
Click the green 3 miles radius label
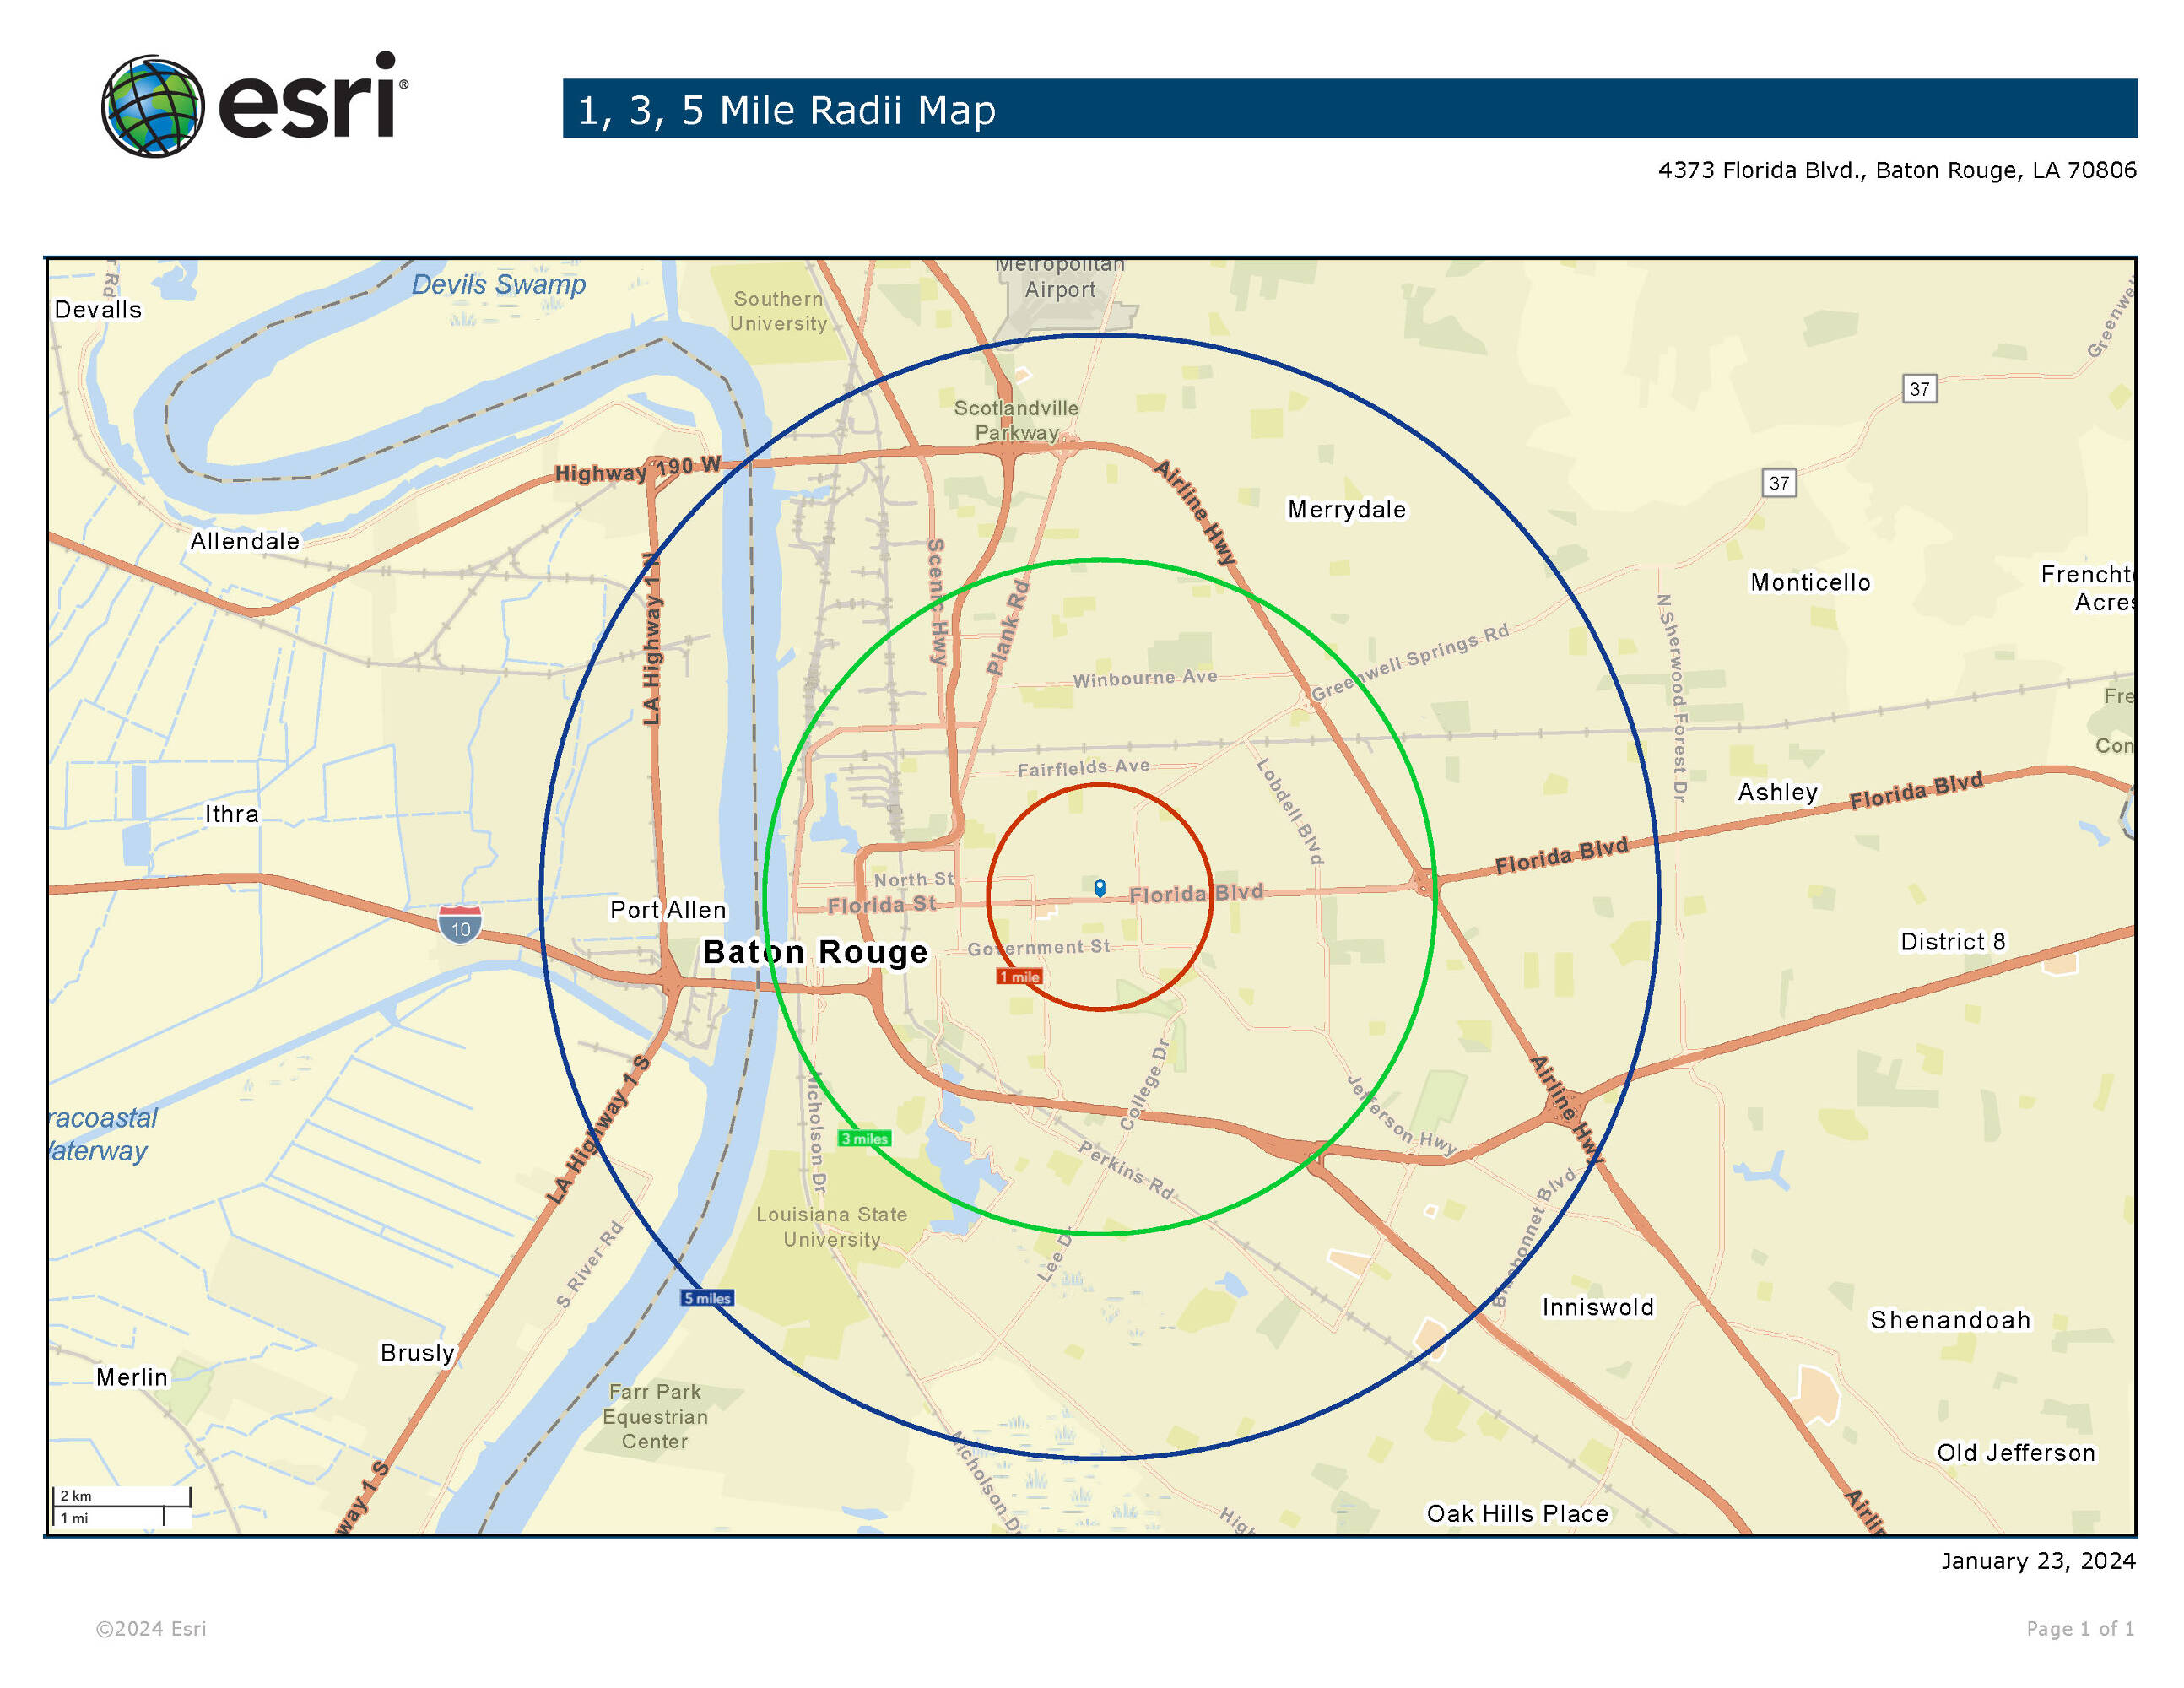(864, 1138)
